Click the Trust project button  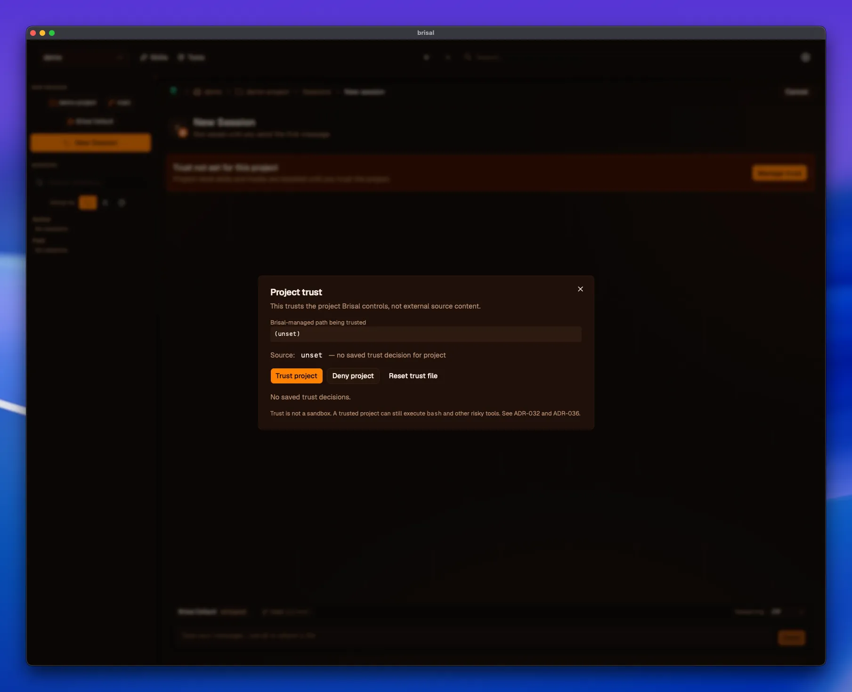click(296, 376)
